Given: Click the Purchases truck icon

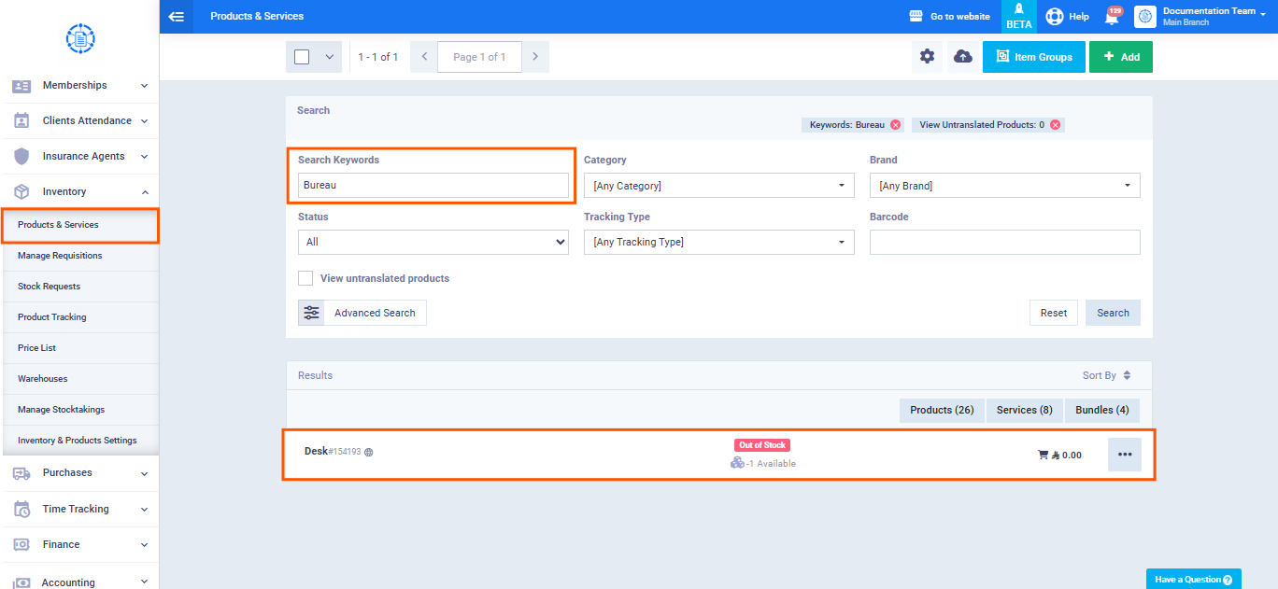Looking at the screenshot, I should coord(21,473).
